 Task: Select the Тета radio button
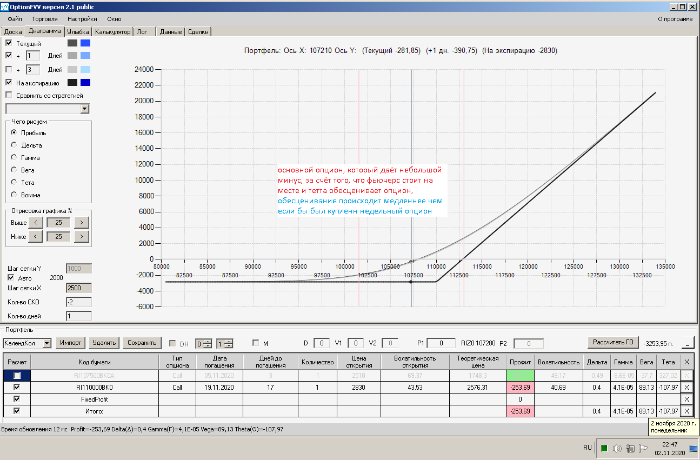(14, 182)
